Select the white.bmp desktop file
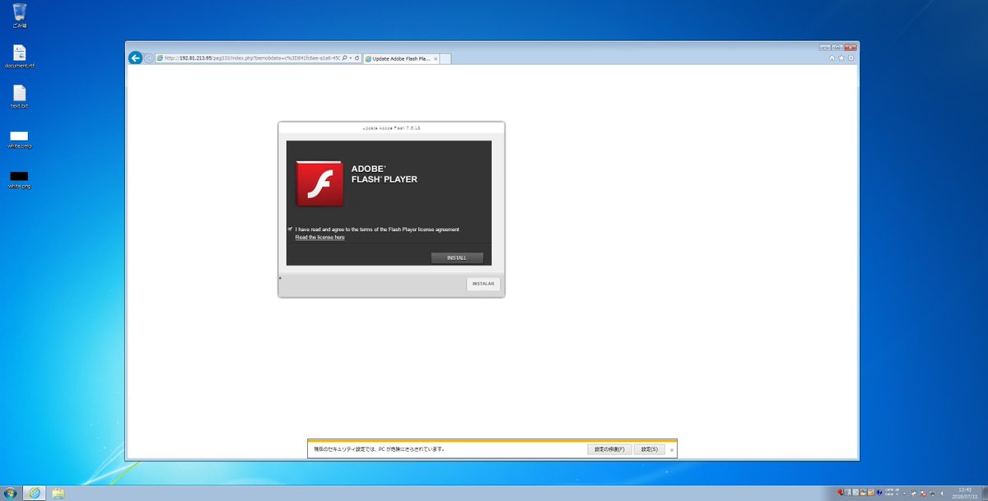This screenshot has width=988, height=501. (19, 138)
